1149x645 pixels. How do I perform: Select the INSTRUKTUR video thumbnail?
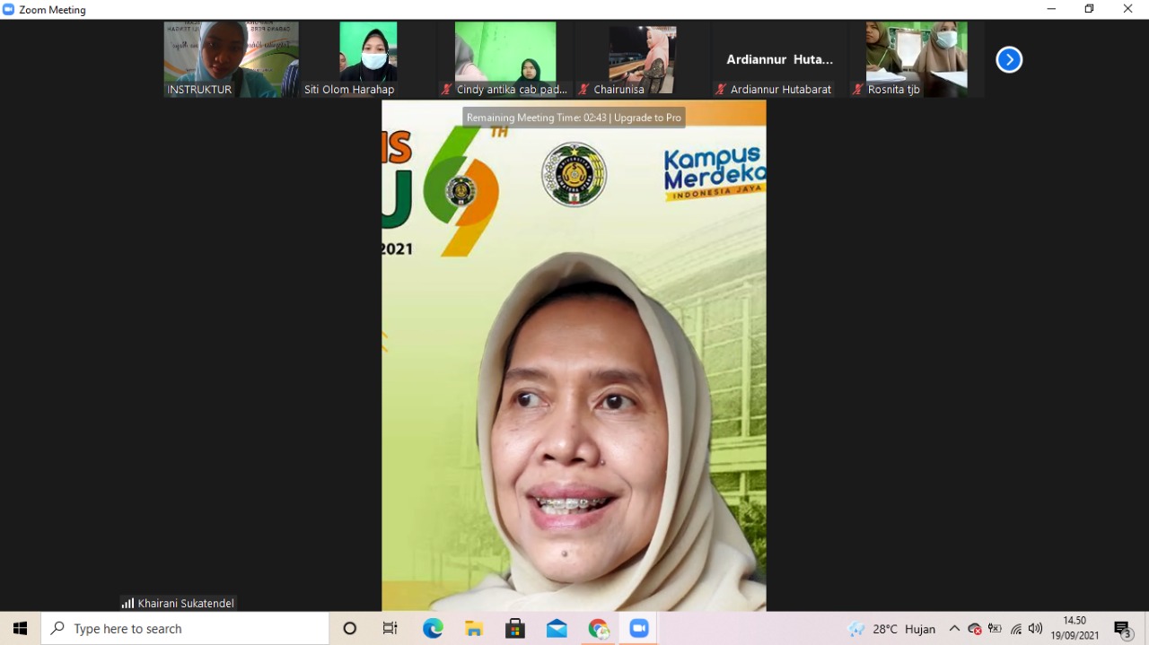231,59
